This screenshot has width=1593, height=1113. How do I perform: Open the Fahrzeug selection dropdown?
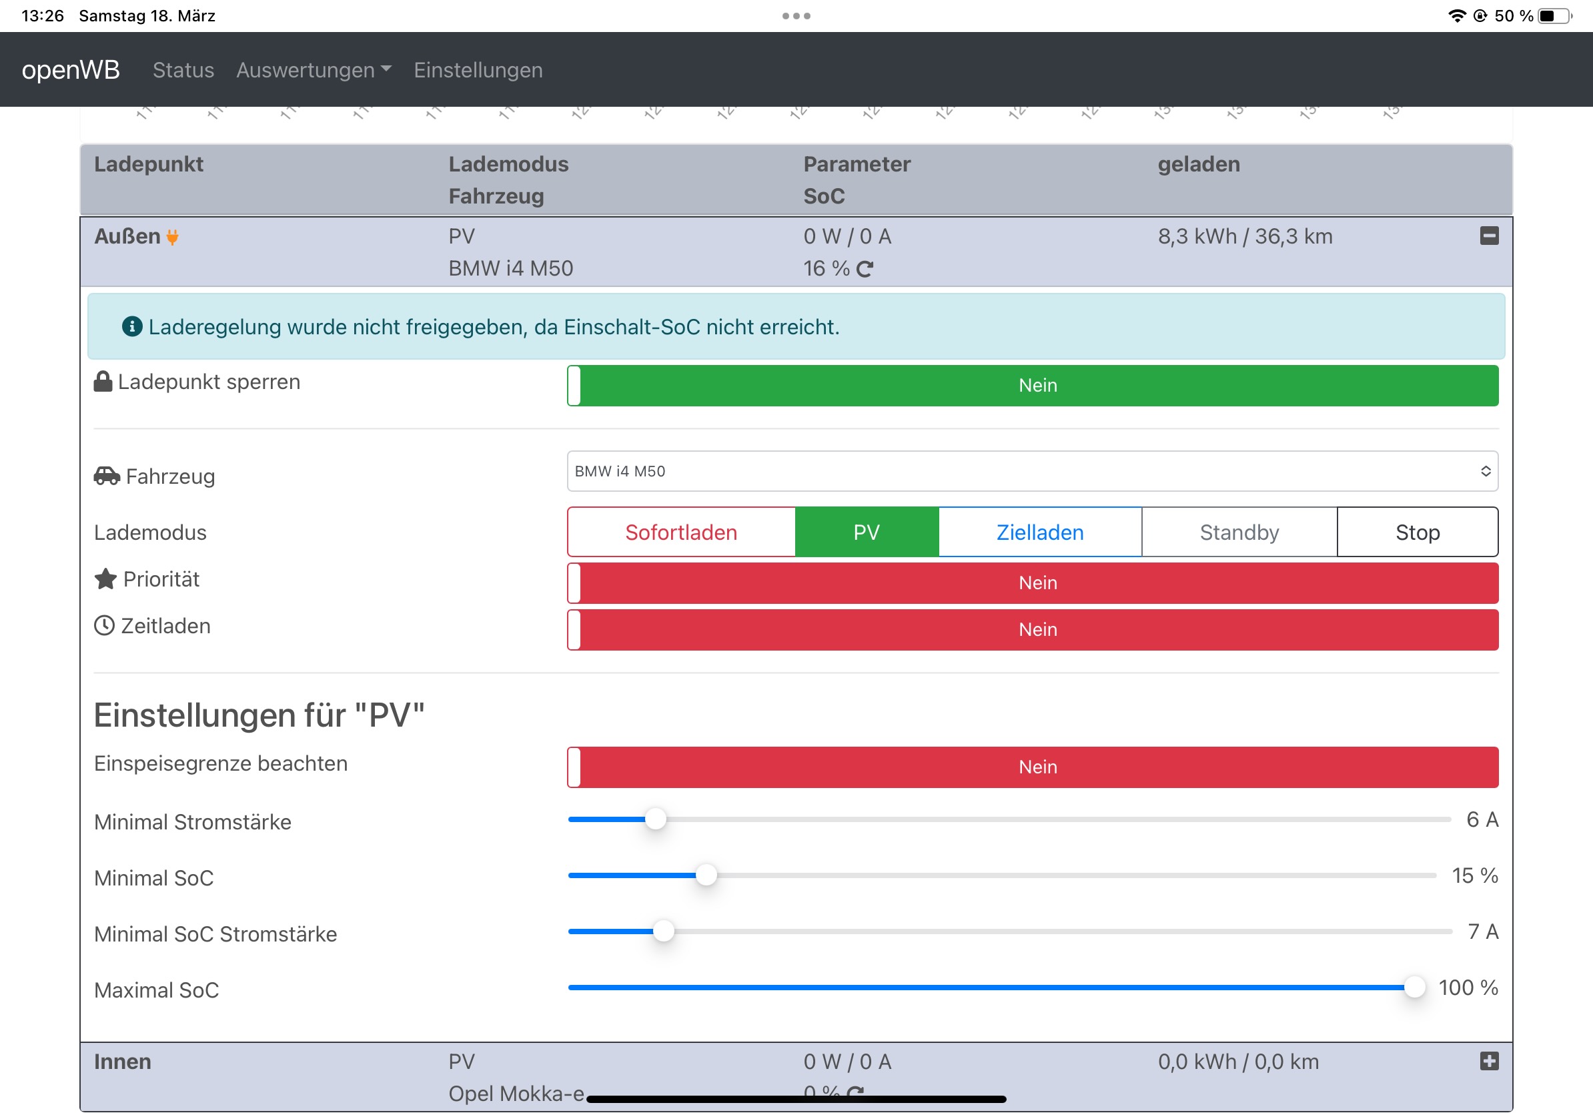(x=1032, y=471)
